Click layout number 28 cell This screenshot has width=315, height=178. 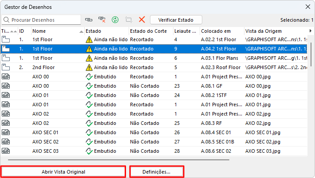click(x=177, y=151)
